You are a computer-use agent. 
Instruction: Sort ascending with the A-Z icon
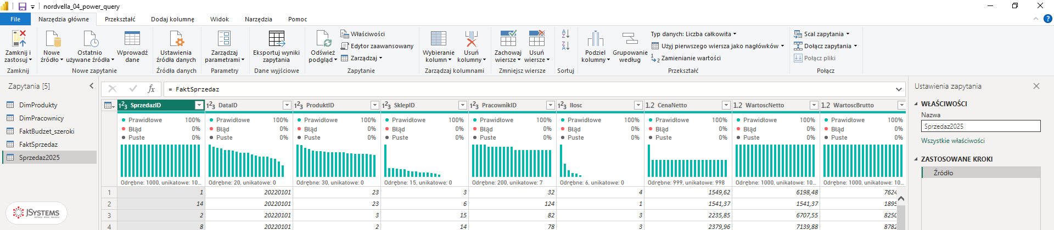click(565, 34)
